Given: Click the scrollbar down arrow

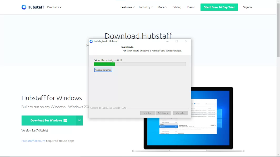Looking at the screenshot, I should tap(278, 155).
